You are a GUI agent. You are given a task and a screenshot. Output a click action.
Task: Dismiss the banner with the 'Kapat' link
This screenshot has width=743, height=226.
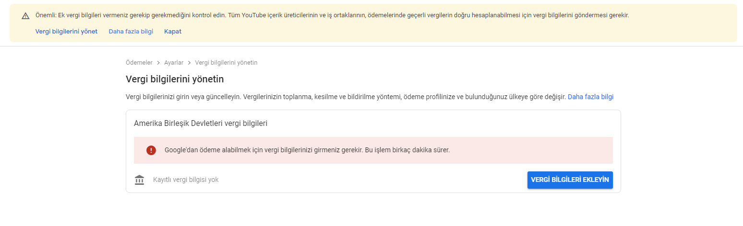coord(173,31)
